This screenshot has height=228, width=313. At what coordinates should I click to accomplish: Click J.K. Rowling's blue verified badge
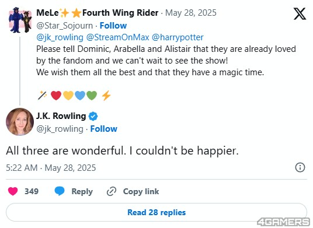(x=93, y=116)
